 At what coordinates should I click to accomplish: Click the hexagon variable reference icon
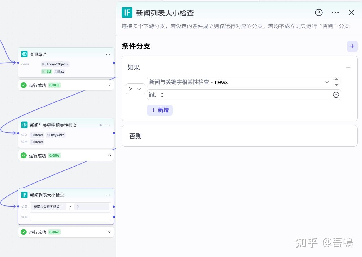pos(336,95)
